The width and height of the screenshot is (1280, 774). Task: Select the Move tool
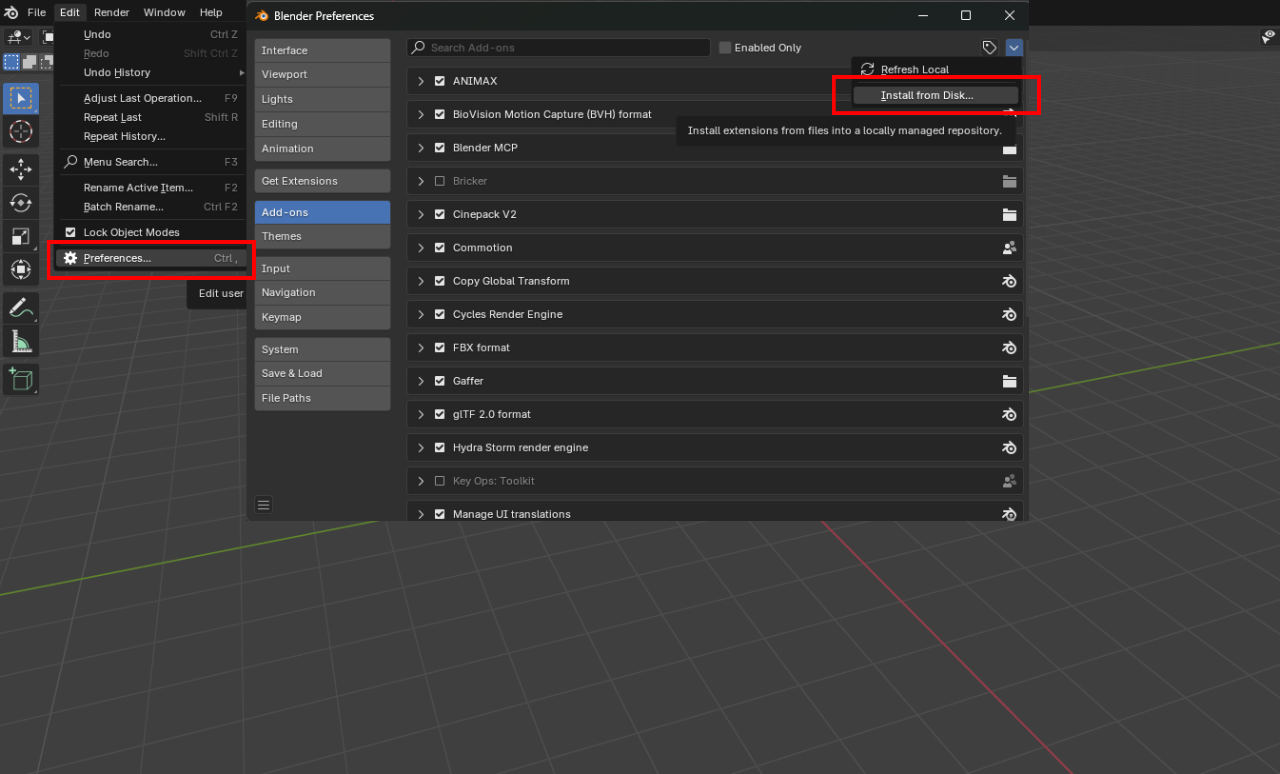point(21,169)
